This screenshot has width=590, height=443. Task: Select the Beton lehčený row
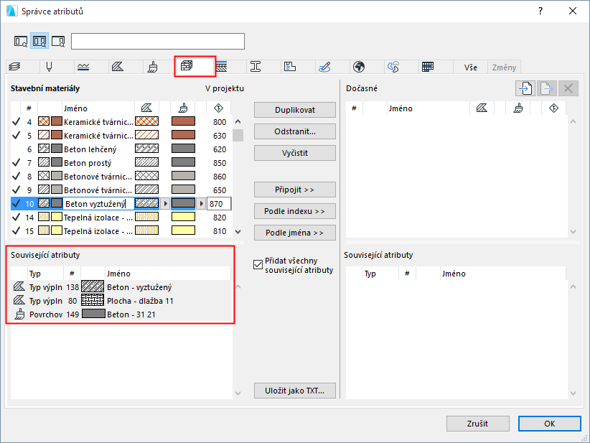pos(121,149)
